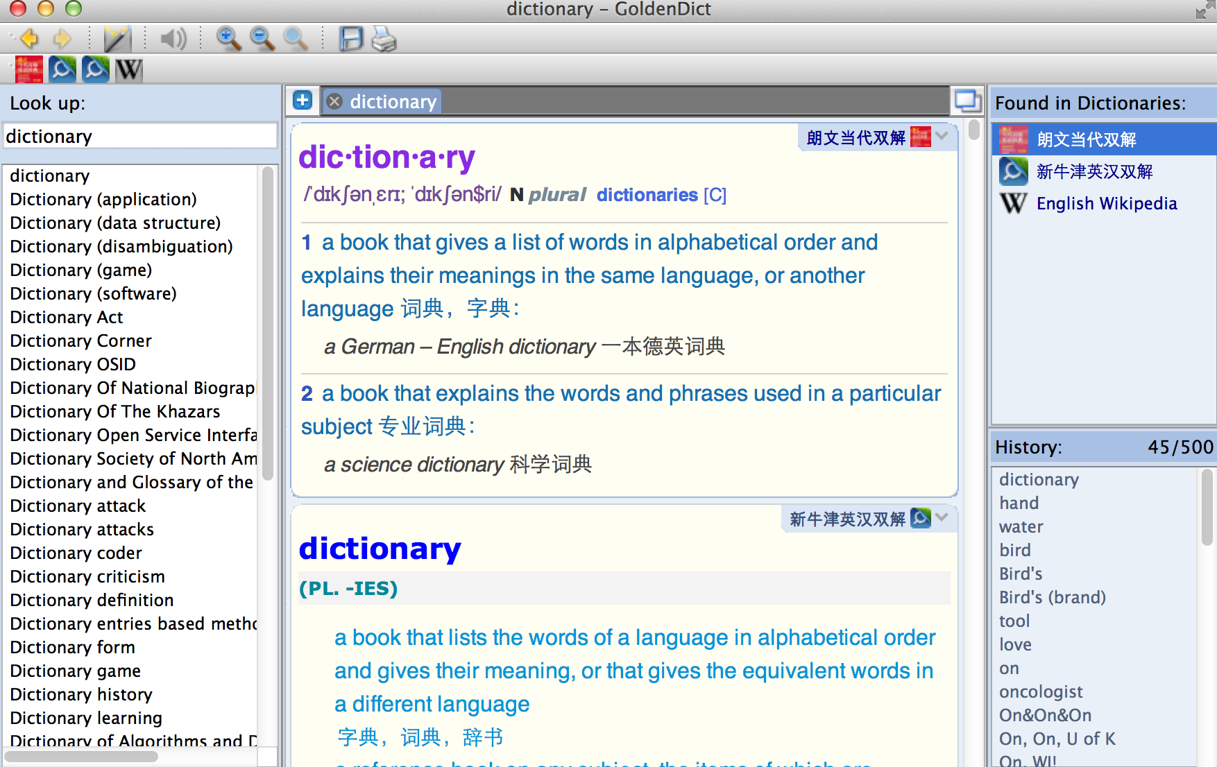The width and height of the screenshot is (1217, 767).
Task: Go forward with the yellow right arrow
Action: (62, 39)
